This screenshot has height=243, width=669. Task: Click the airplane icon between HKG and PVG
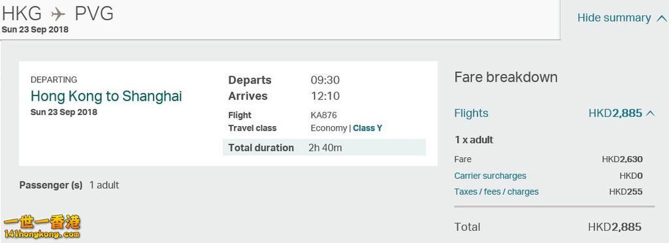[58, 14]
